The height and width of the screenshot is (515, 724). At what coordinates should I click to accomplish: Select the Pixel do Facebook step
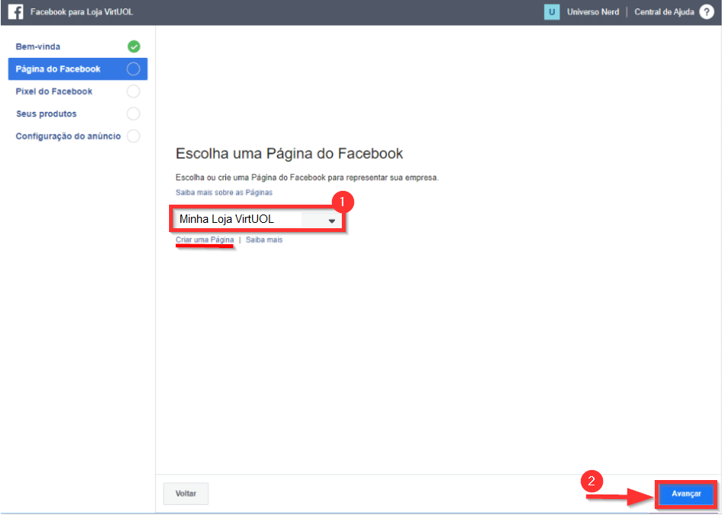54,91
